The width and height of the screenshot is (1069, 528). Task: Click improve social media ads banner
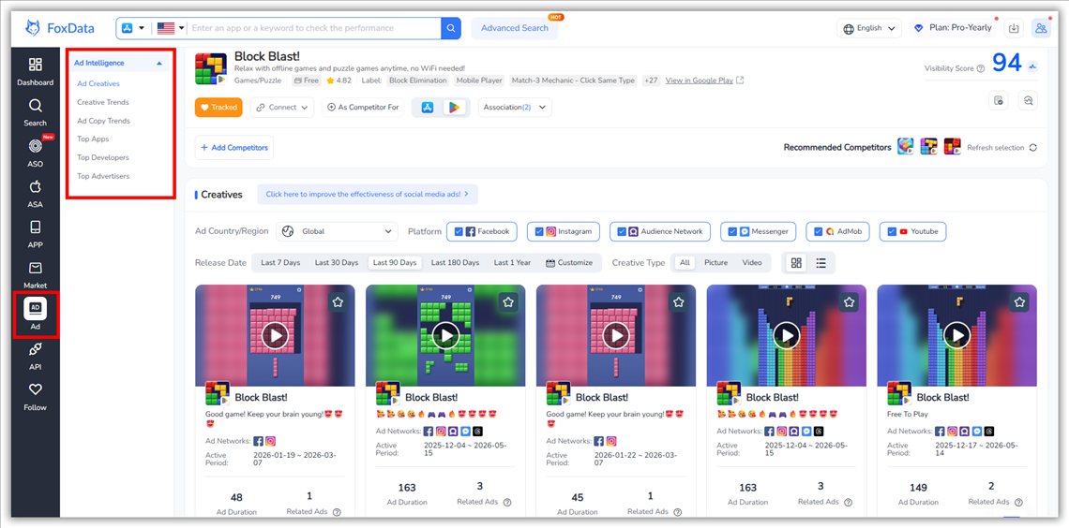click(x=368, y=194)
